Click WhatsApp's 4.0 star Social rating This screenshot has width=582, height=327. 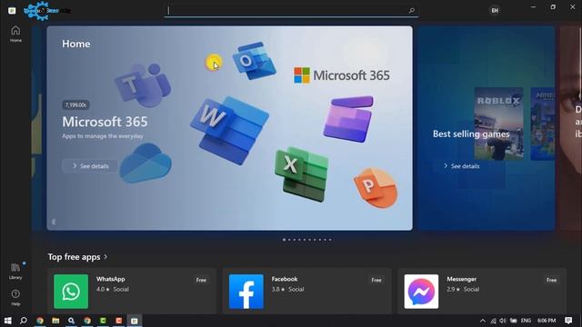coord(113,289)
